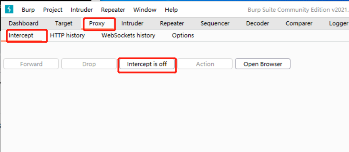Click the Open Browser button

click(263, 64)
